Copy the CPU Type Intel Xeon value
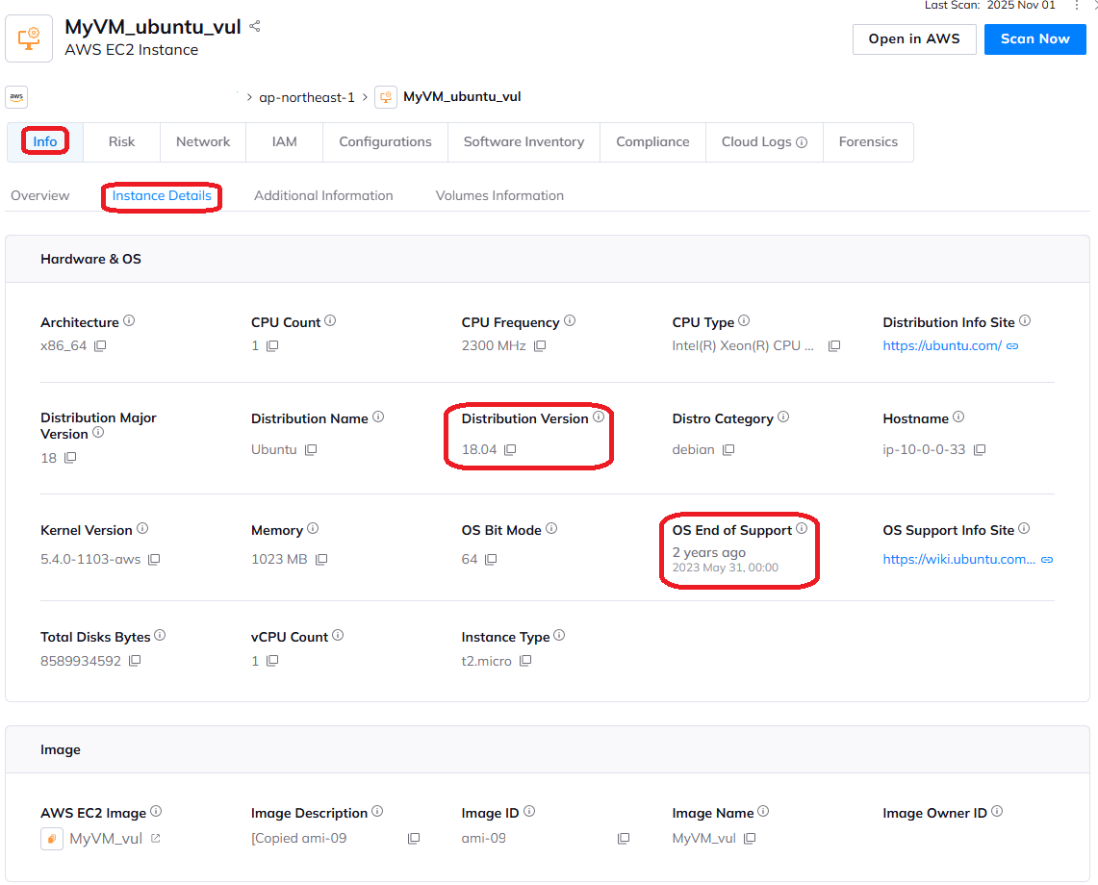 click(834, 346)
